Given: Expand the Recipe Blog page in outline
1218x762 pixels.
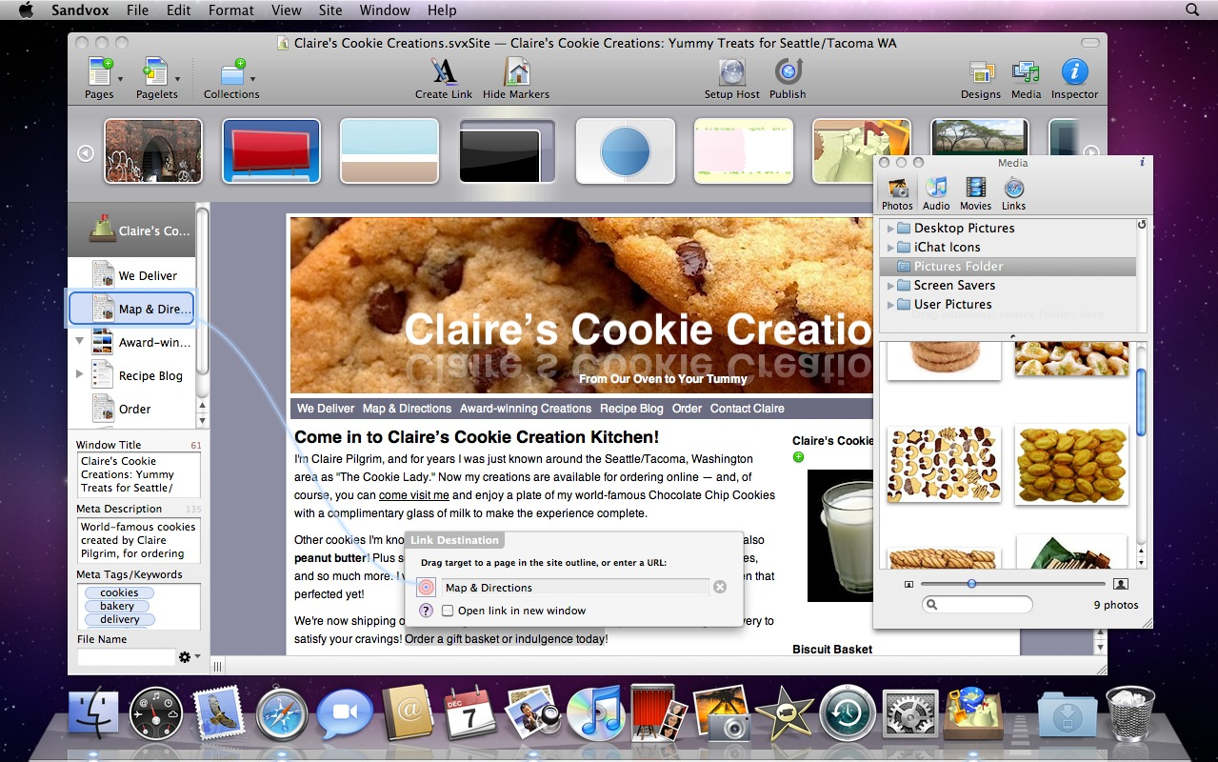Looking at the screenshot, I should point(80,375).
